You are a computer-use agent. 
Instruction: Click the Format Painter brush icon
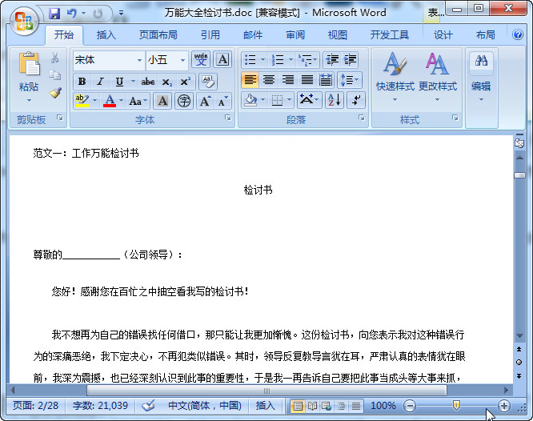(55, 92)
